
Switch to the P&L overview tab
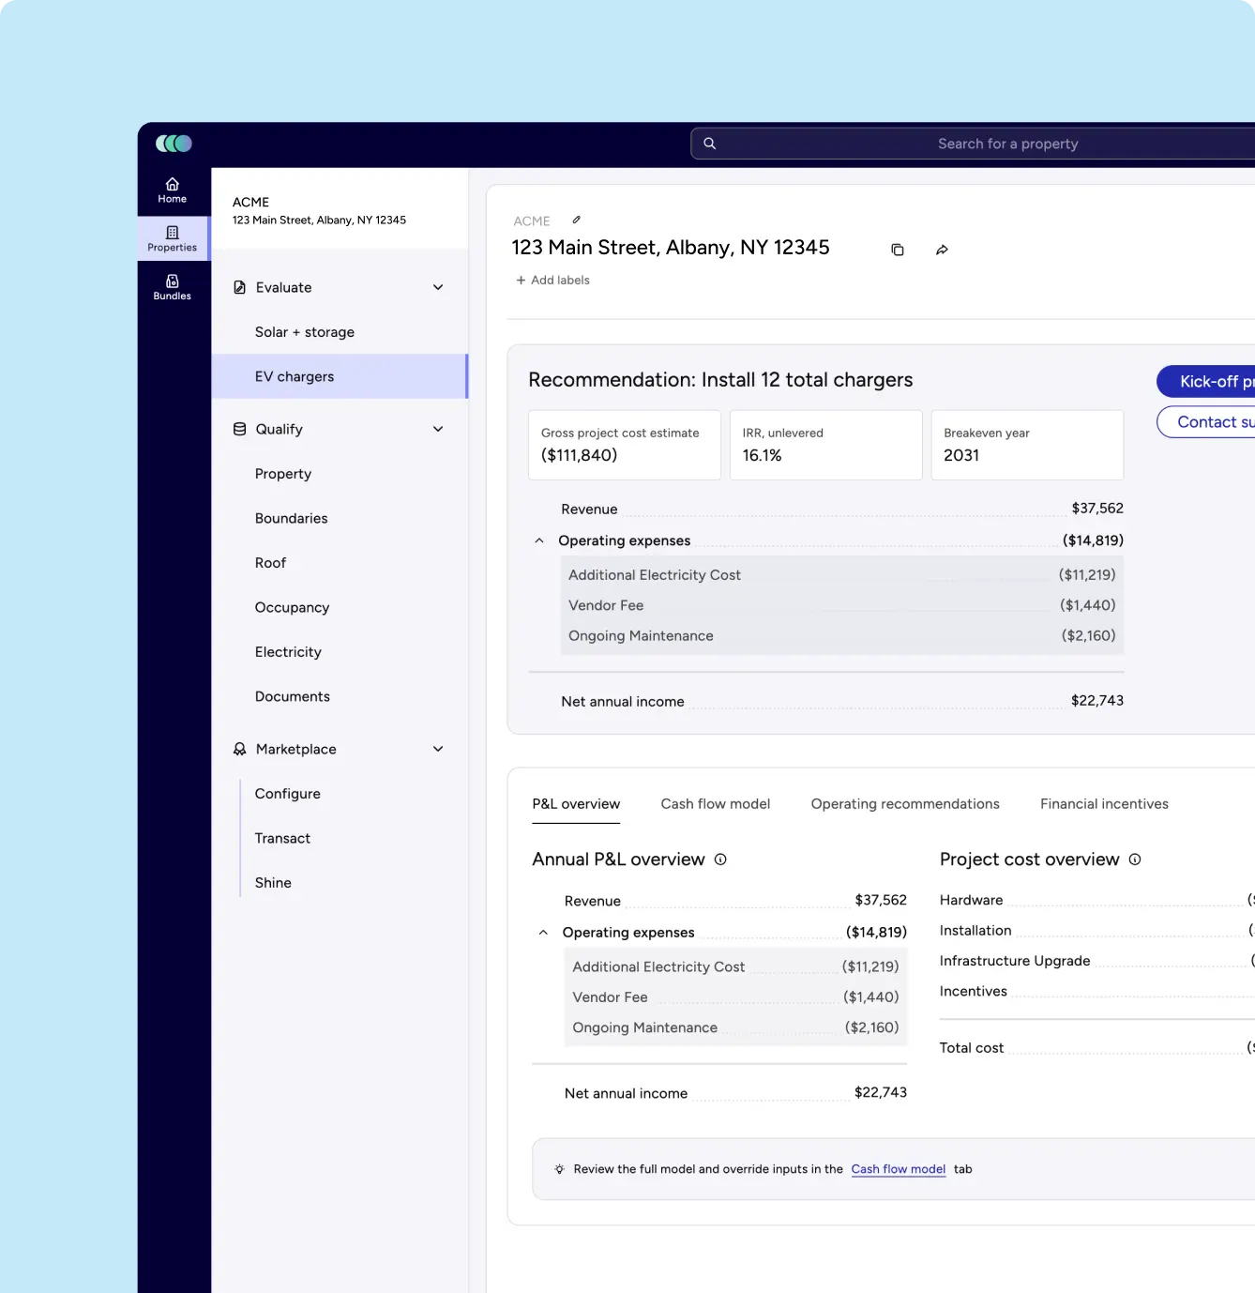click(x=576, y=804)
